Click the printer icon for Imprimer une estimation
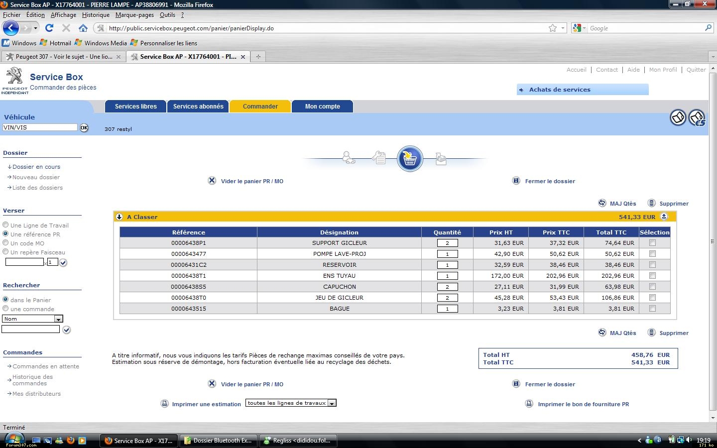 click(165, 404)
